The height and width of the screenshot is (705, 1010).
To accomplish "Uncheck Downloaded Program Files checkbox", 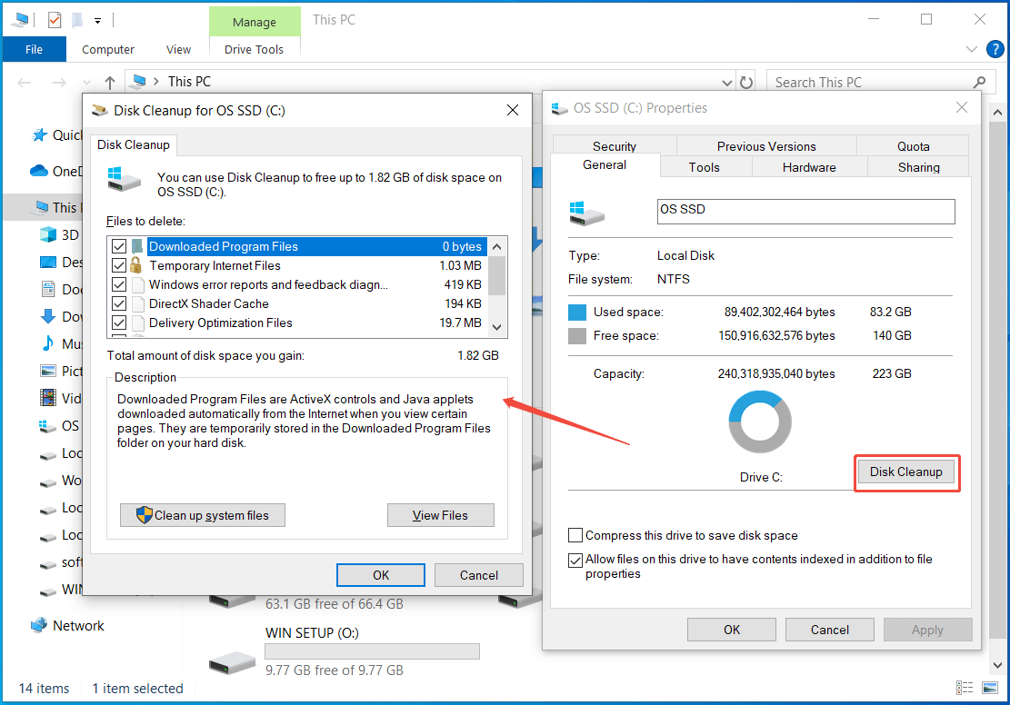I will pos(118,247).
